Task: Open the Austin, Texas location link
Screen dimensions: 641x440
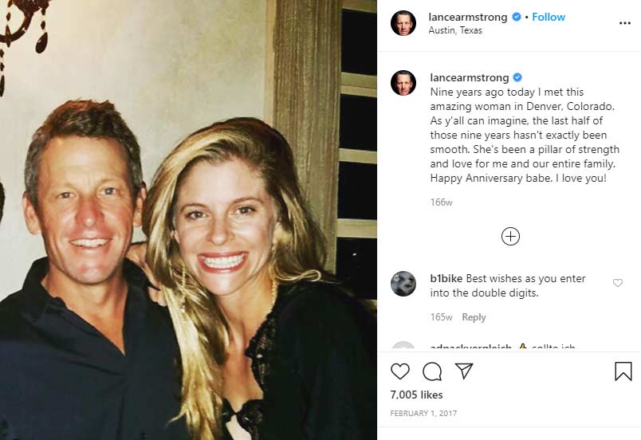Action: pos(455,31)
